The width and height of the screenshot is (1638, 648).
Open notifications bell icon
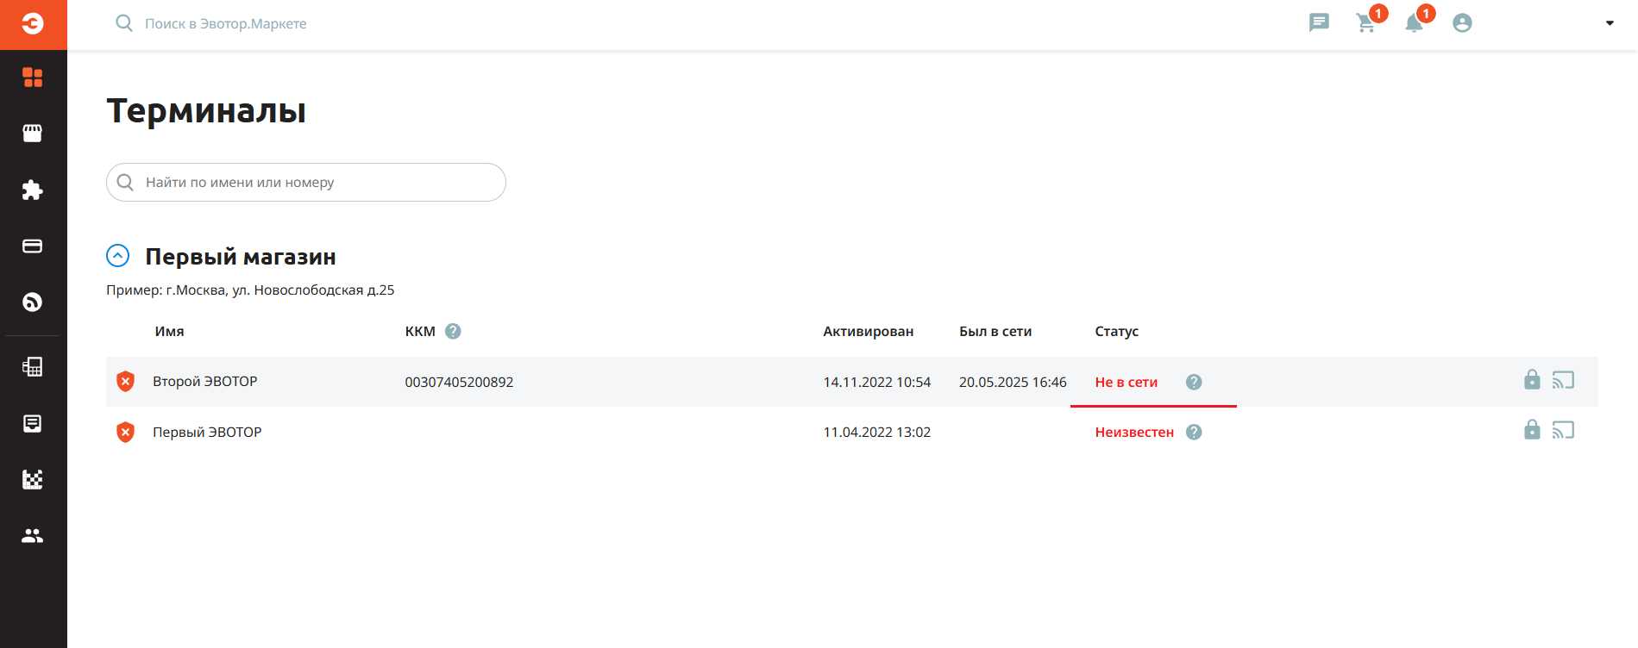(x=1415, y=22)
